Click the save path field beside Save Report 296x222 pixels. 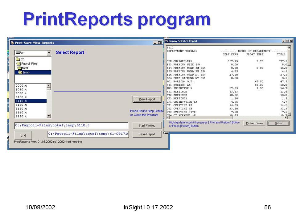[x=88, y=134]
